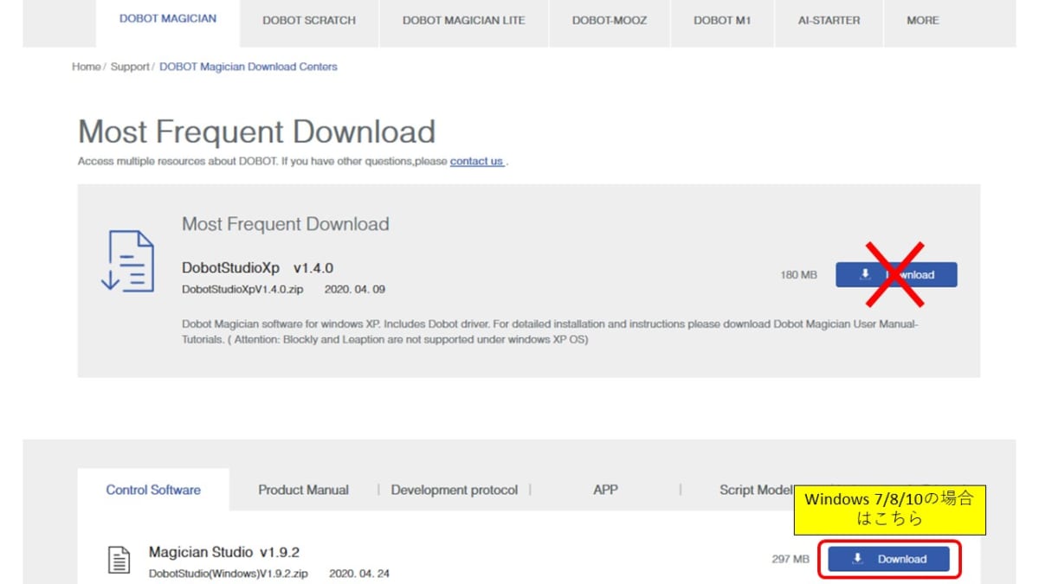Select the DOBOT M1 tab
The height and width of the screenshot is (584, 1039).
[721, 21]
